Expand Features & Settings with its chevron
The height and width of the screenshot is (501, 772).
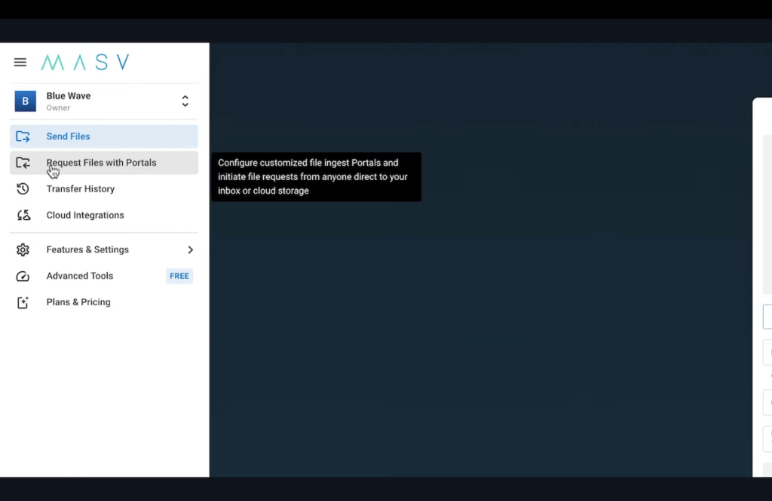coord(190,249)
